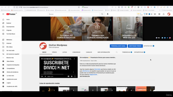
Task: Expand MÁS INFORMACIÓN under video description
Action: [85, 77]
